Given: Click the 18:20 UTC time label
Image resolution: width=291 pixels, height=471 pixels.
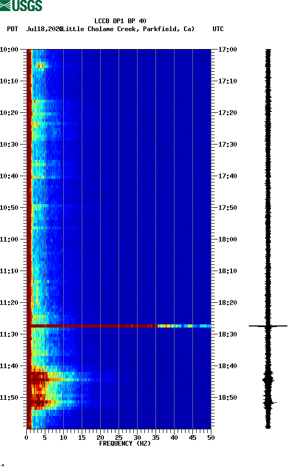Looking at the screenshot, I should [227, 303].
